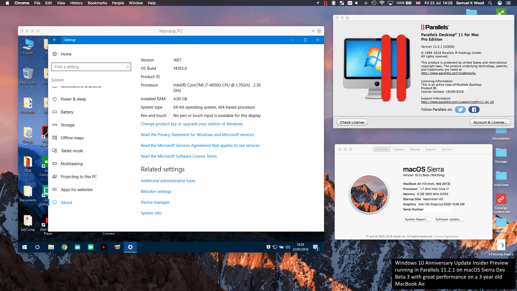Open This PC desktop icon
This screenshot has height=291, width=517.
coord(28,47)
